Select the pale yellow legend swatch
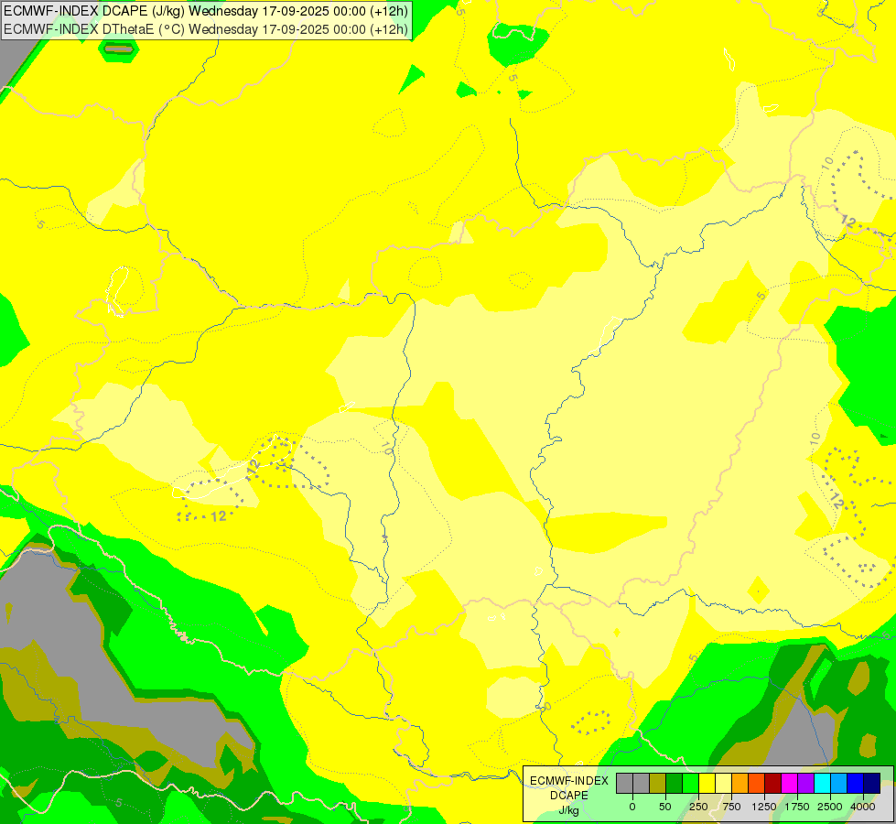Screen dimensions: 896x824 point(724,784)
